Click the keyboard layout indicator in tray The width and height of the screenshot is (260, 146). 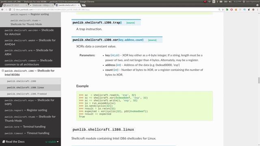point(214,2)
